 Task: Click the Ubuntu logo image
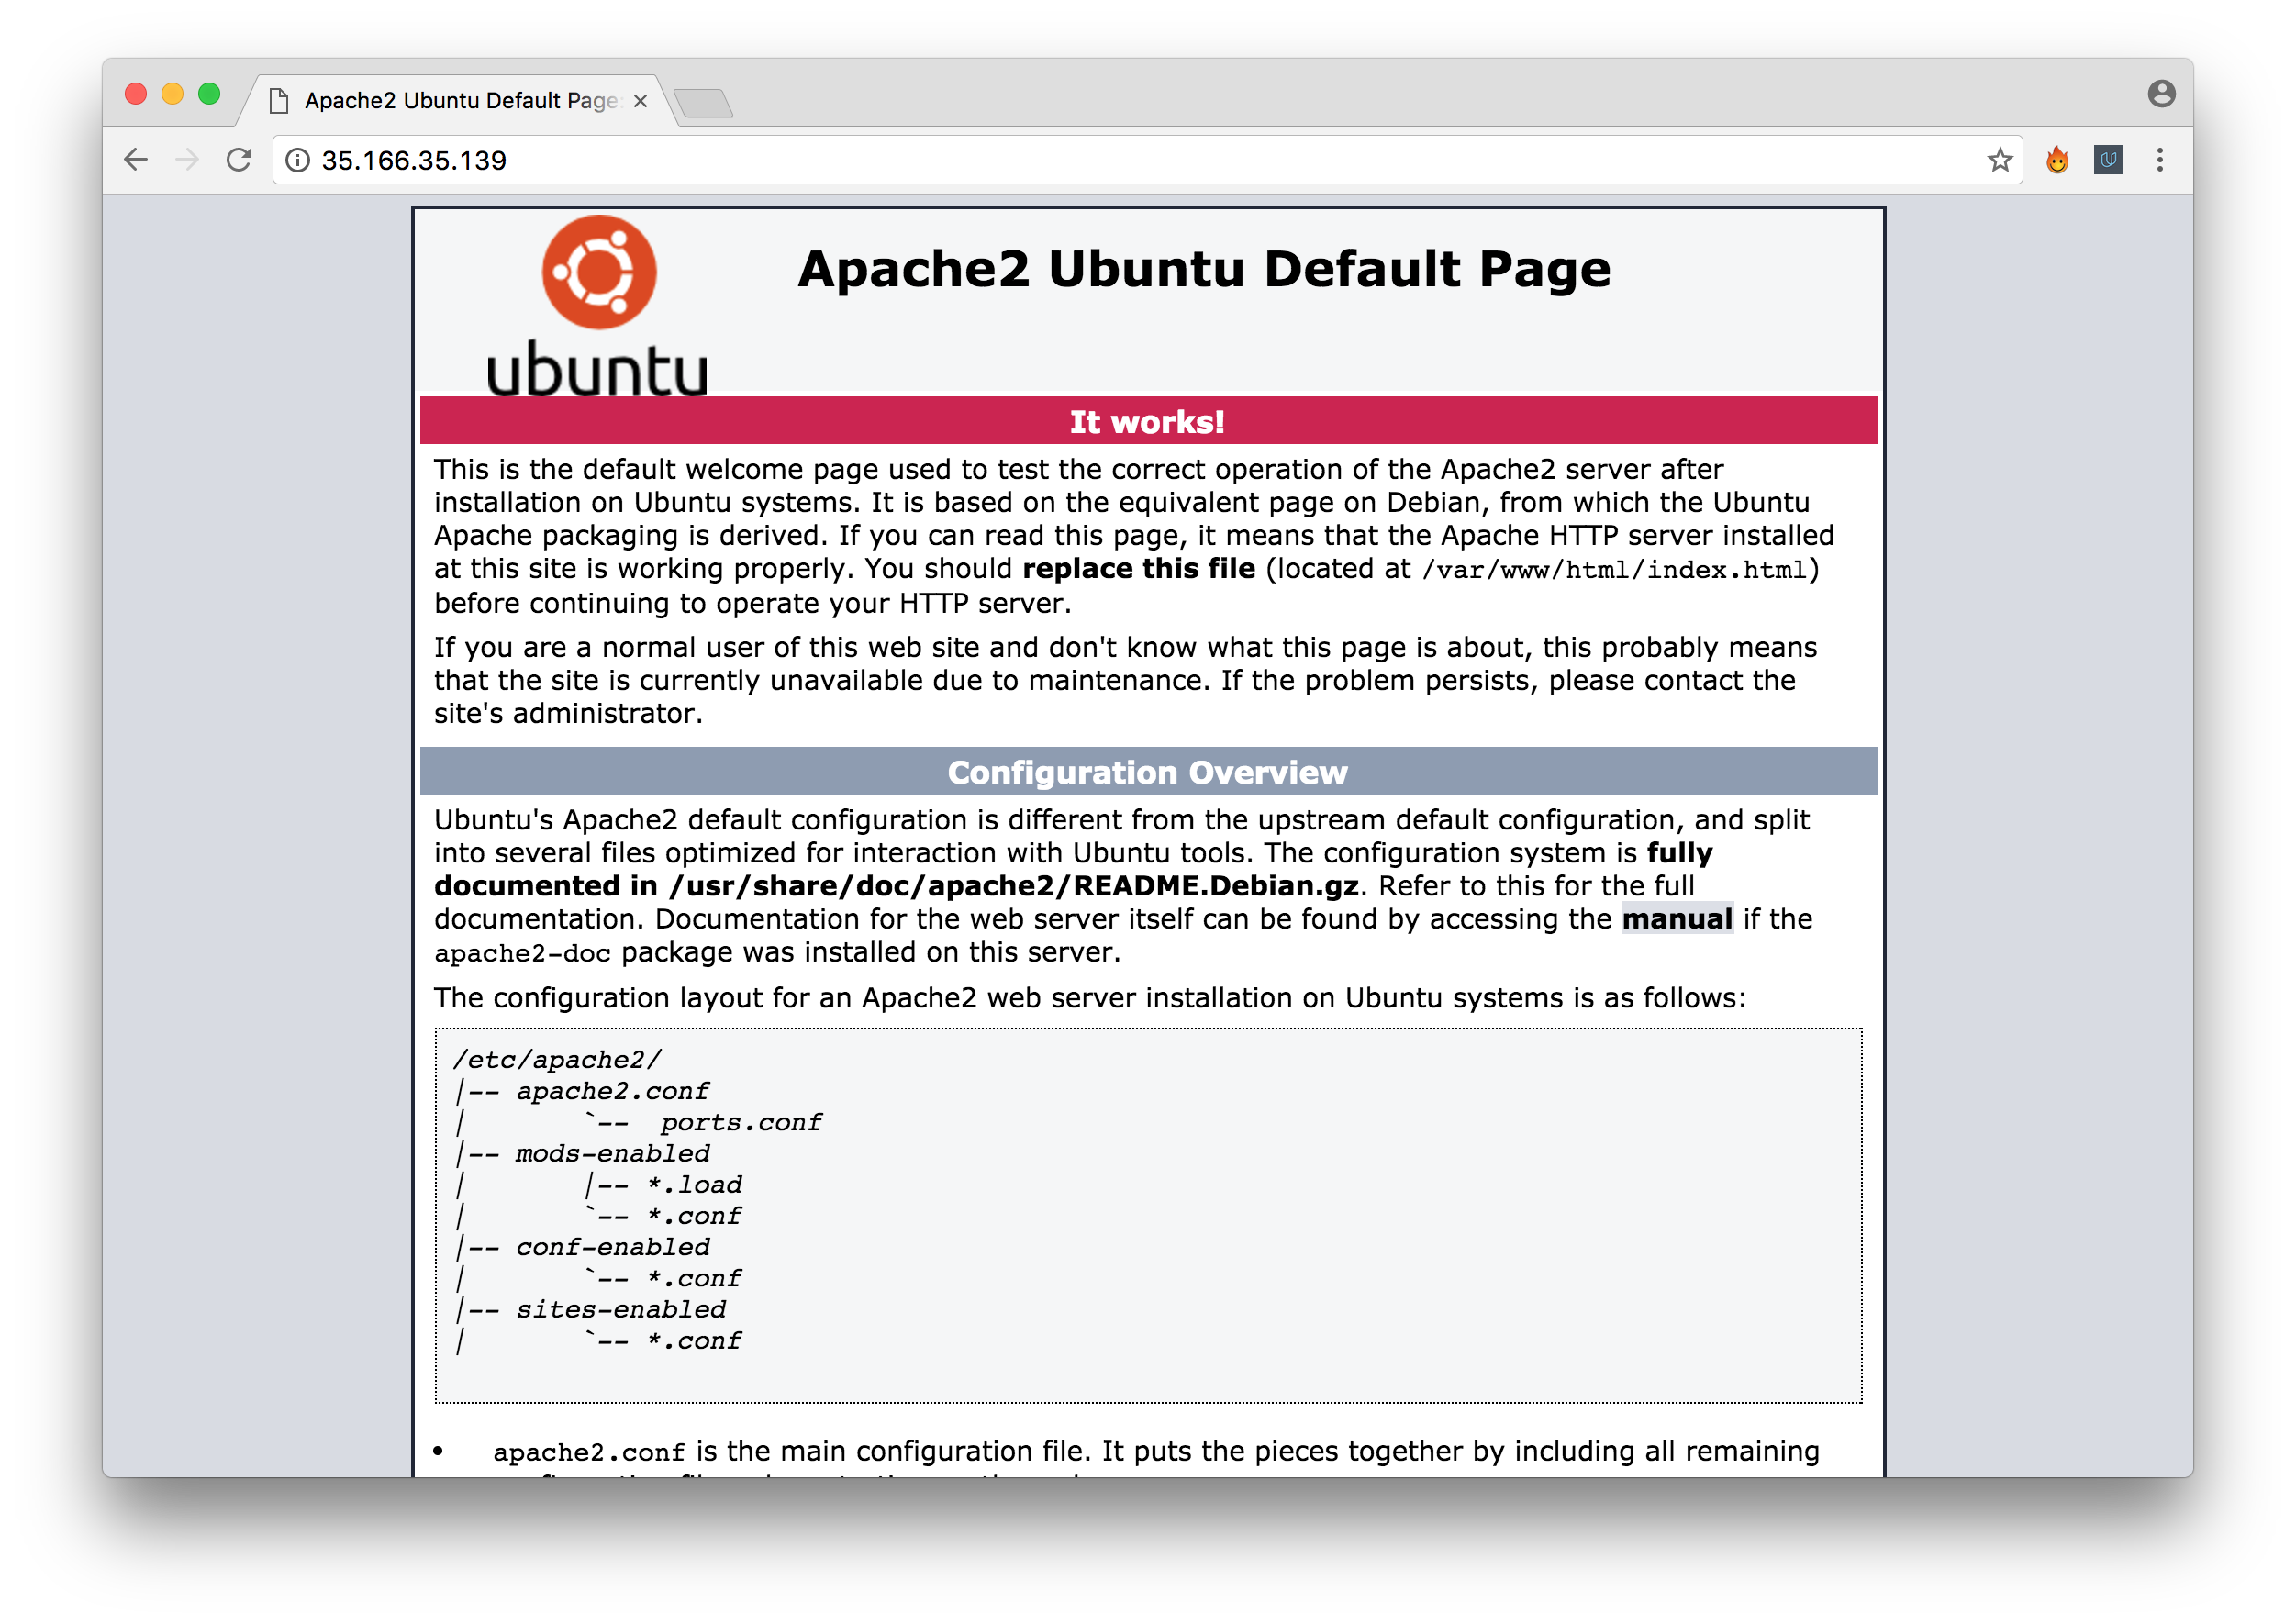pos(598,306)
